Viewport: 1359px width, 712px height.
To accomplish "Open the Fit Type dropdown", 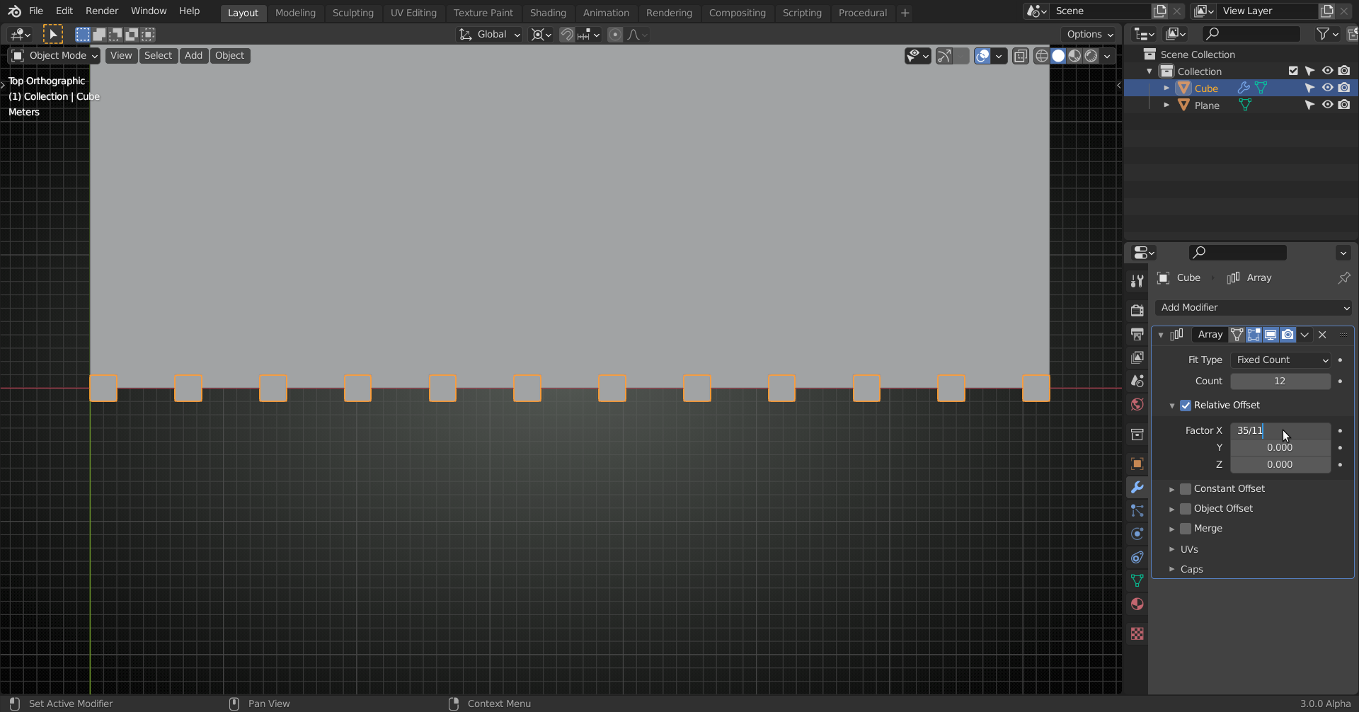I will (1281, 360).
